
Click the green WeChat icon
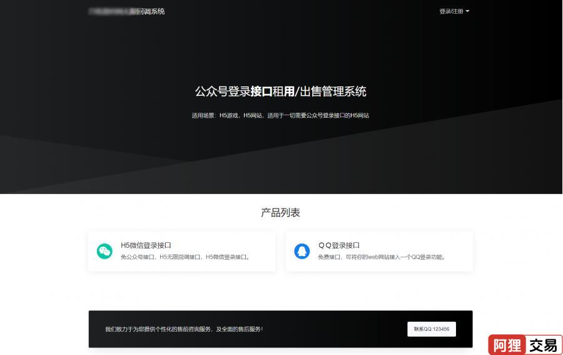[104, 251]
